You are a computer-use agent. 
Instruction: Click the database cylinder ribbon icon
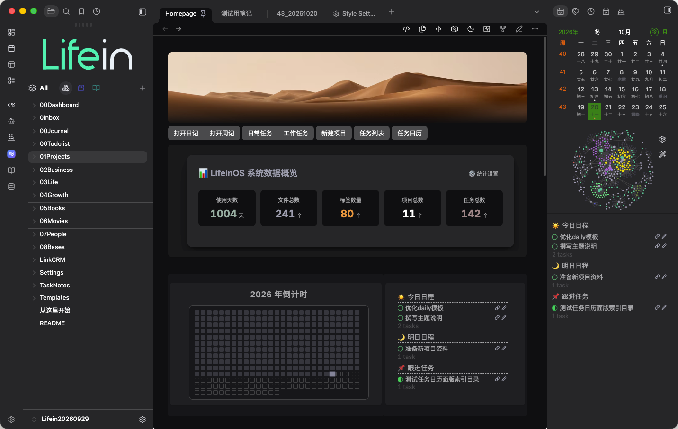(x=11, y=187)
